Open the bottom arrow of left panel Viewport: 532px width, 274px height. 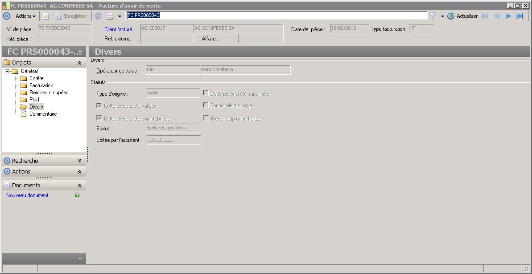coord(80,259)
